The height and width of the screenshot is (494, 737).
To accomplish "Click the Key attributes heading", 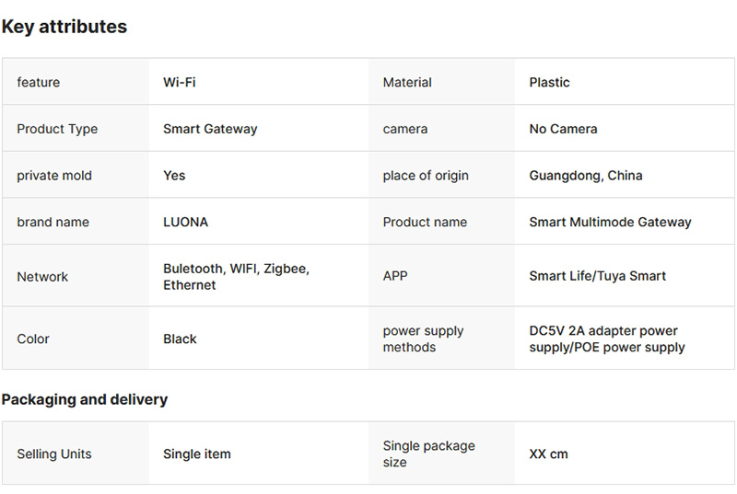I will (64, 27).
